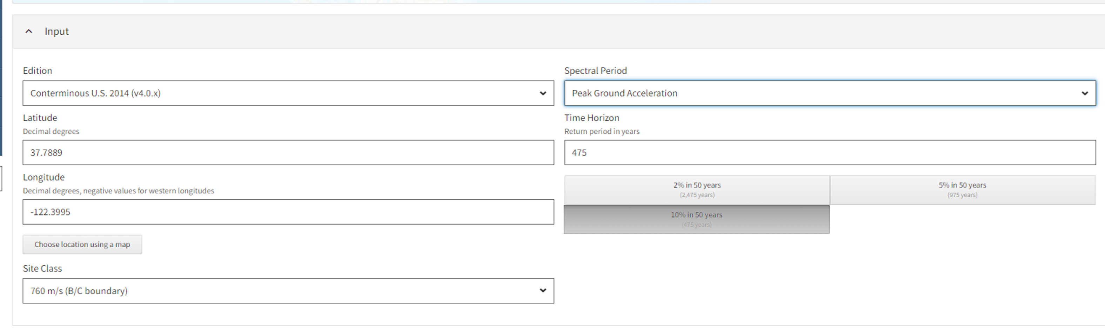Open the Edition dropdown menu

(x=287, y=93)
